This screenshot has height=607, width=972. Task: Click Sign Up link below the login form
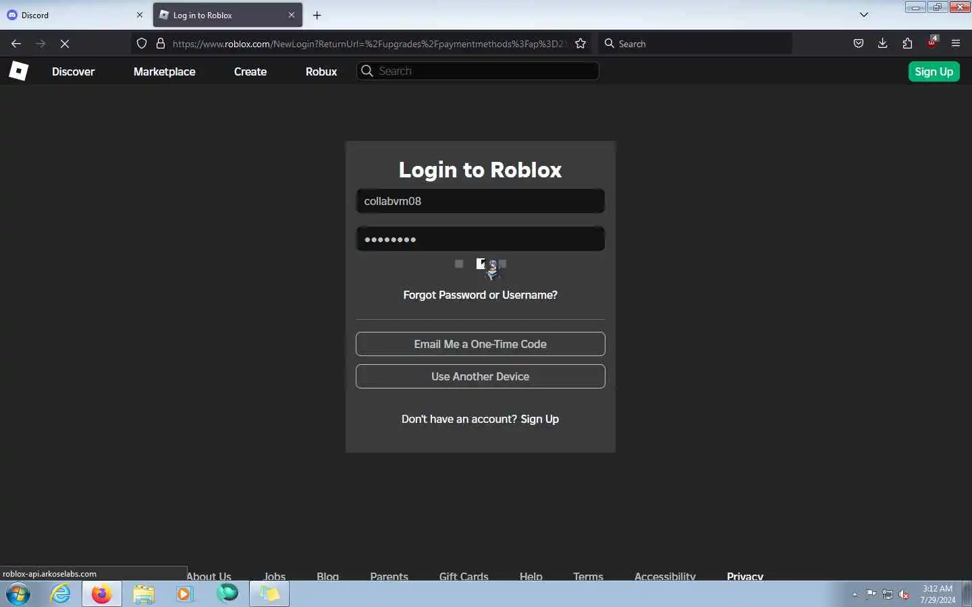[540, 419]
